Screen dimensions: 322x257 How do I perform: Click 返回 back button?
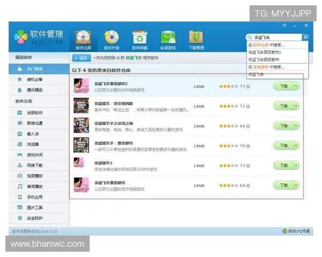click(x=81, y=57)
